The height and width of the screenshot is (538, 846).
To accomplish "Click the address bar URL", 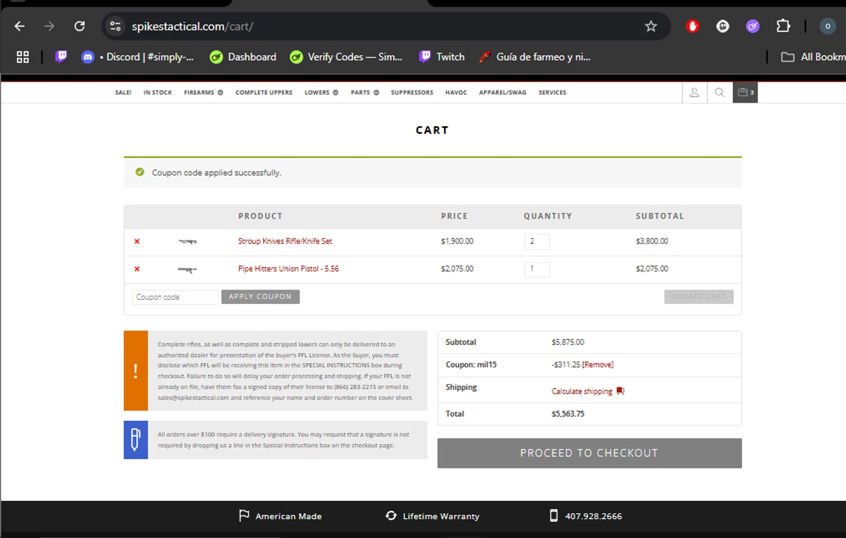I will pyautogui.click(x=192, y=27).
